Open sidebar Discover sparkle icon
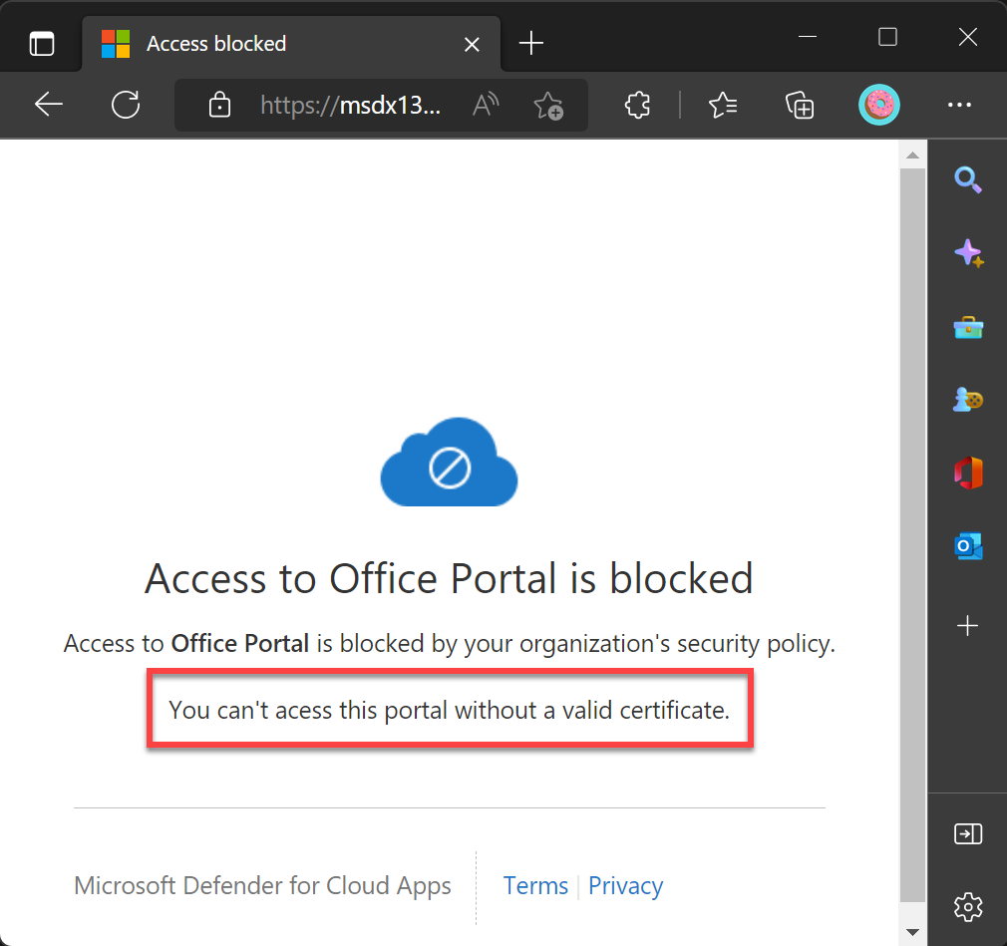Screen dimensions: 1007x946 coord(968,253)
